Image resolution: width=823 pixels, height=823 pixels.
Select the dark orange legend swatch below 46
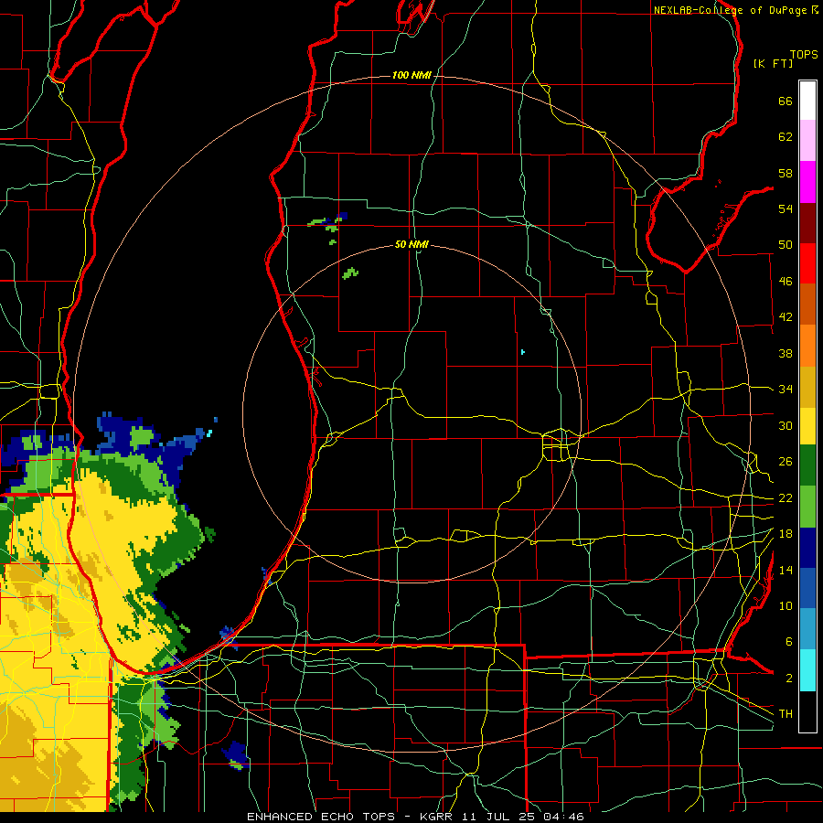[x=807, y=305]
